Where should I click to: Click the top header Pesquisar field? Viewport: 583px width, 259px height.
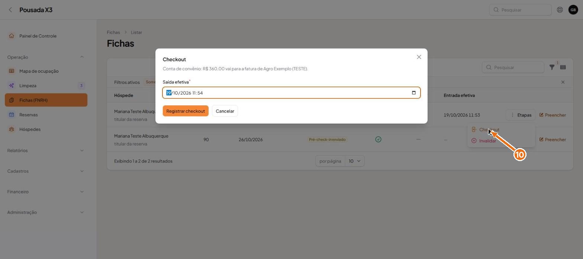coord(520,10)
